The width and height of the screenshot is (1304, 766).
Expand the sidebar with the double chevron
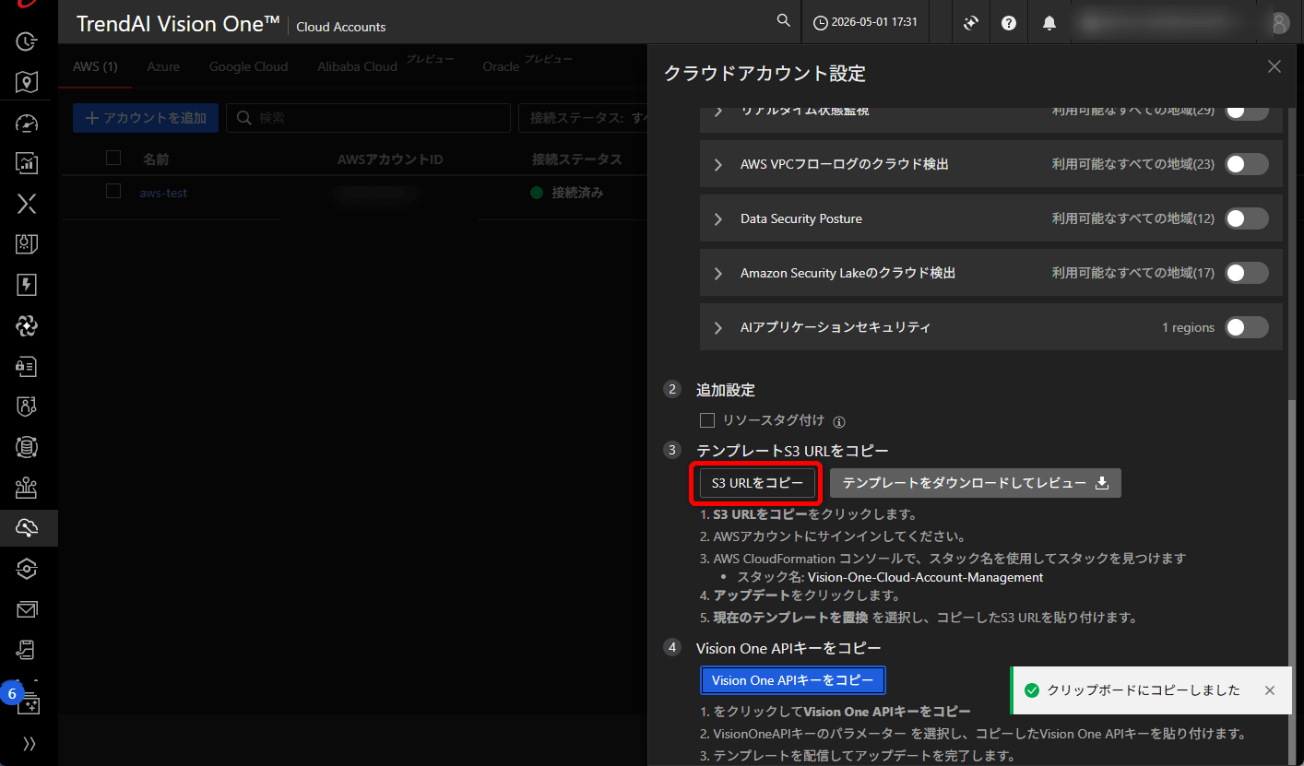(29, 743)
